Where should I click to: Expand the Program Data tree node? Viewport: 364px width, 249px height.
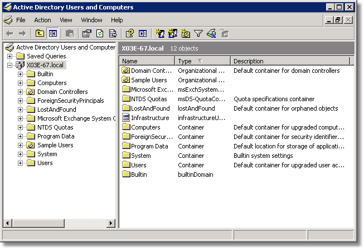click(x=21, y=136)
